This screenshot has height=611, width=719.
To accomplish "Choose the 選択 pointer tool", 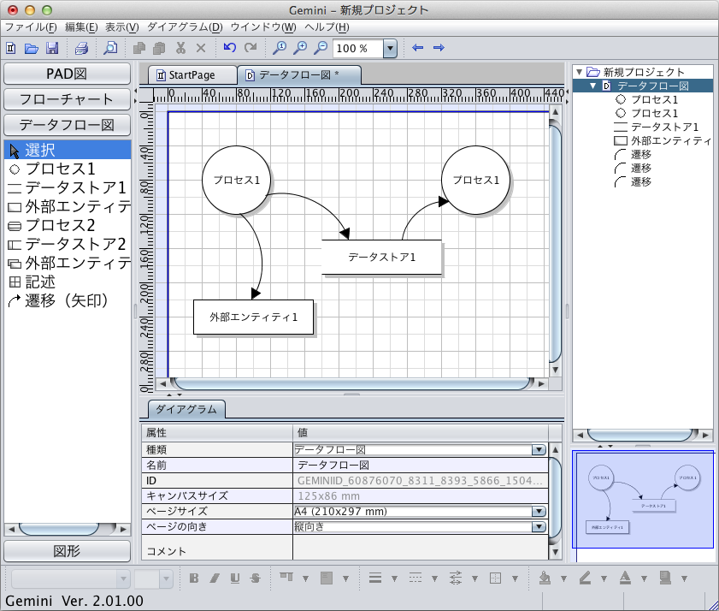I will [x=68, y=150].
